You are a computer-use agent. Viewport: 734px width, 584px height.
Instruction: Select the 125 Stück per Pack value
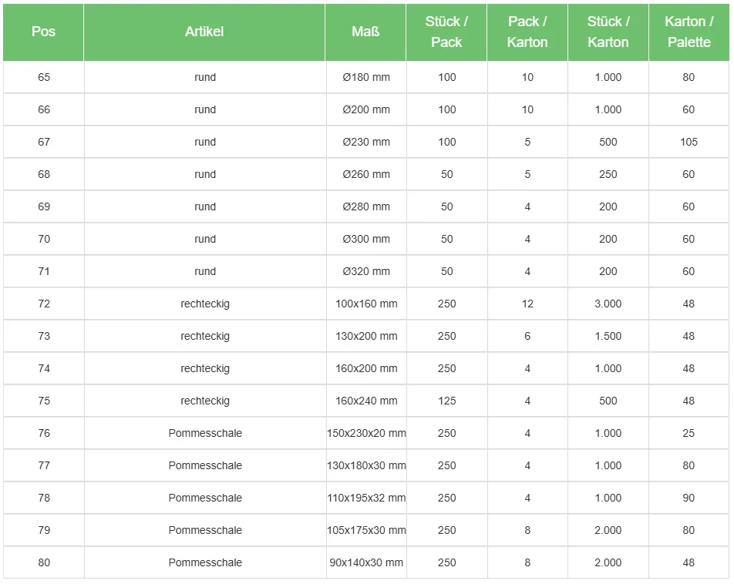447,401
